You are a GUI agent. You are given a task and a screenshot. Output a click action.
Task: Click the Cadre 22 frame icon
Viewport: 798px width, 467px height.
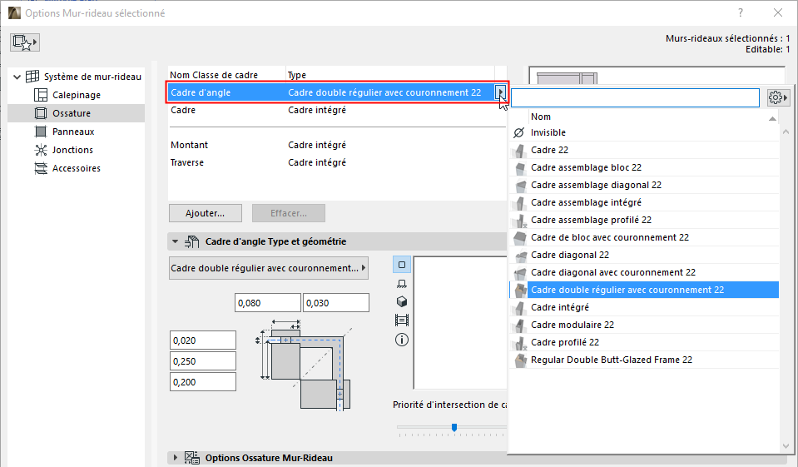(x=519, y=150)
